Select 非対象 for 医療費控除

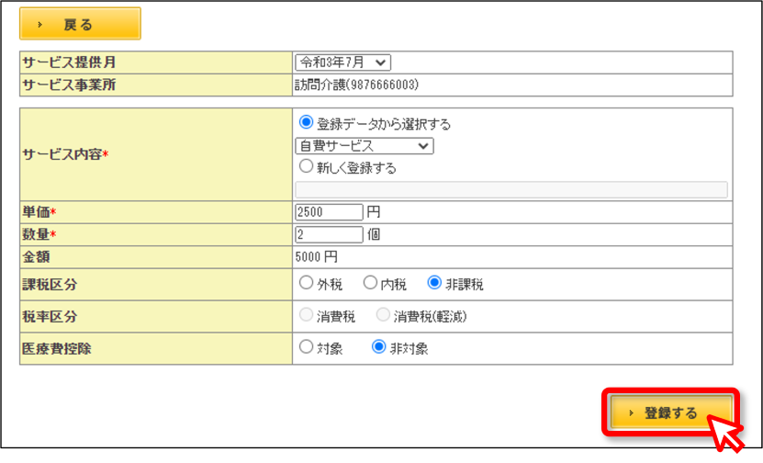(x=378, y=346)
